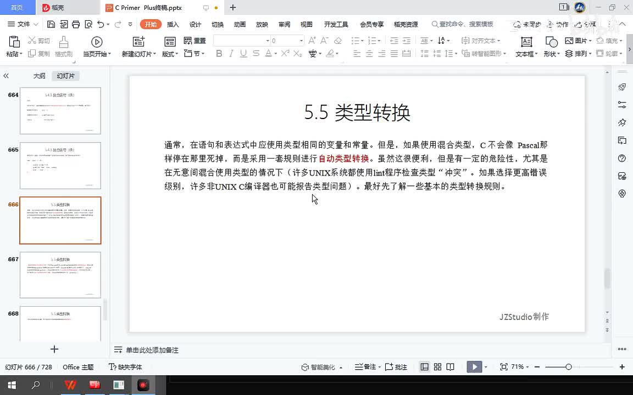Click the Smart Beautify (智能美化) button

[322, 367]
